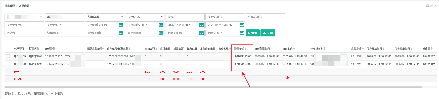Click parking order 1752259661433877-CZ

pyautogui.click(x=121, y=64)
